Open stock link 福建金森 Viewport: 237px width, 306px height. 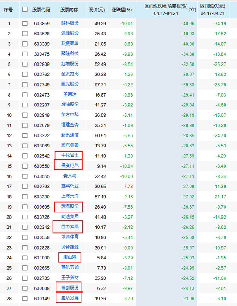(x=70, y=125)
